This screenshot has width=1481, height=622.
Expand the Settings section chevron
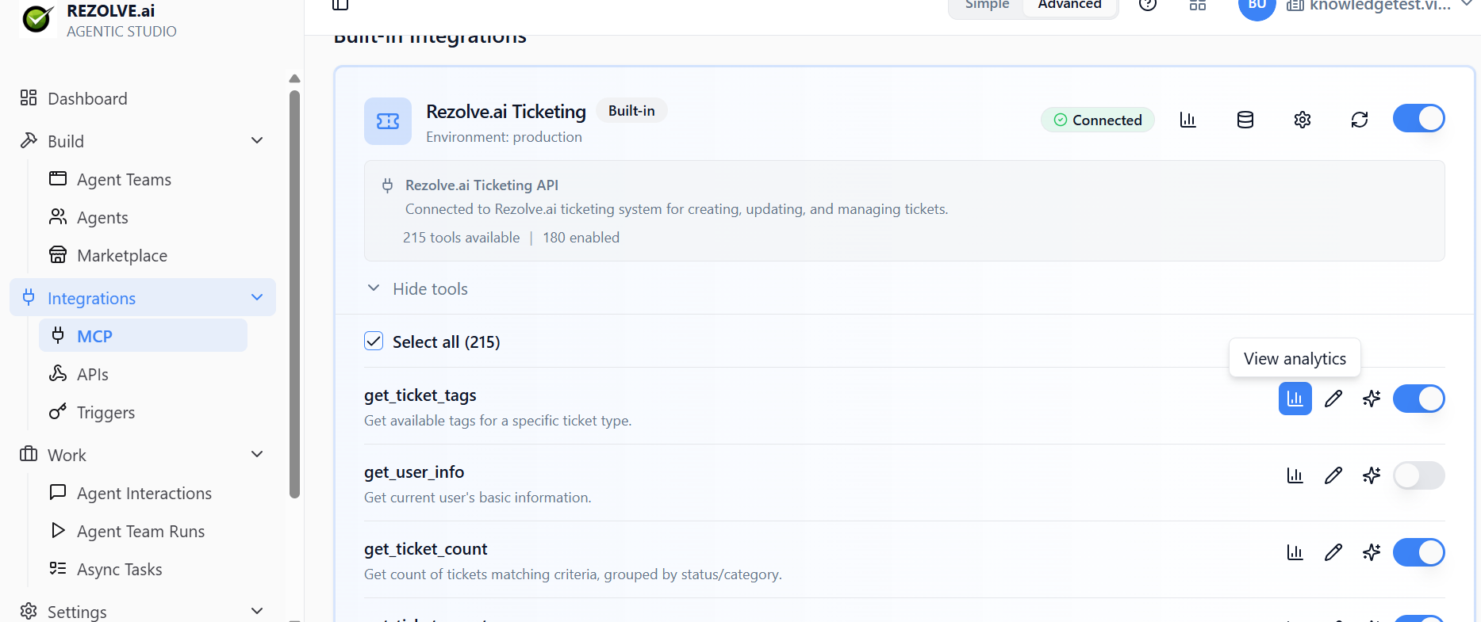pos(257,611)
